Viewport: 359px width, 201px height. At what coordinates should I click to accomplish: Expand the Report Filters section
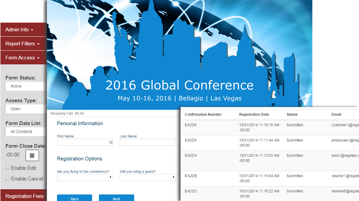[23, 44]
